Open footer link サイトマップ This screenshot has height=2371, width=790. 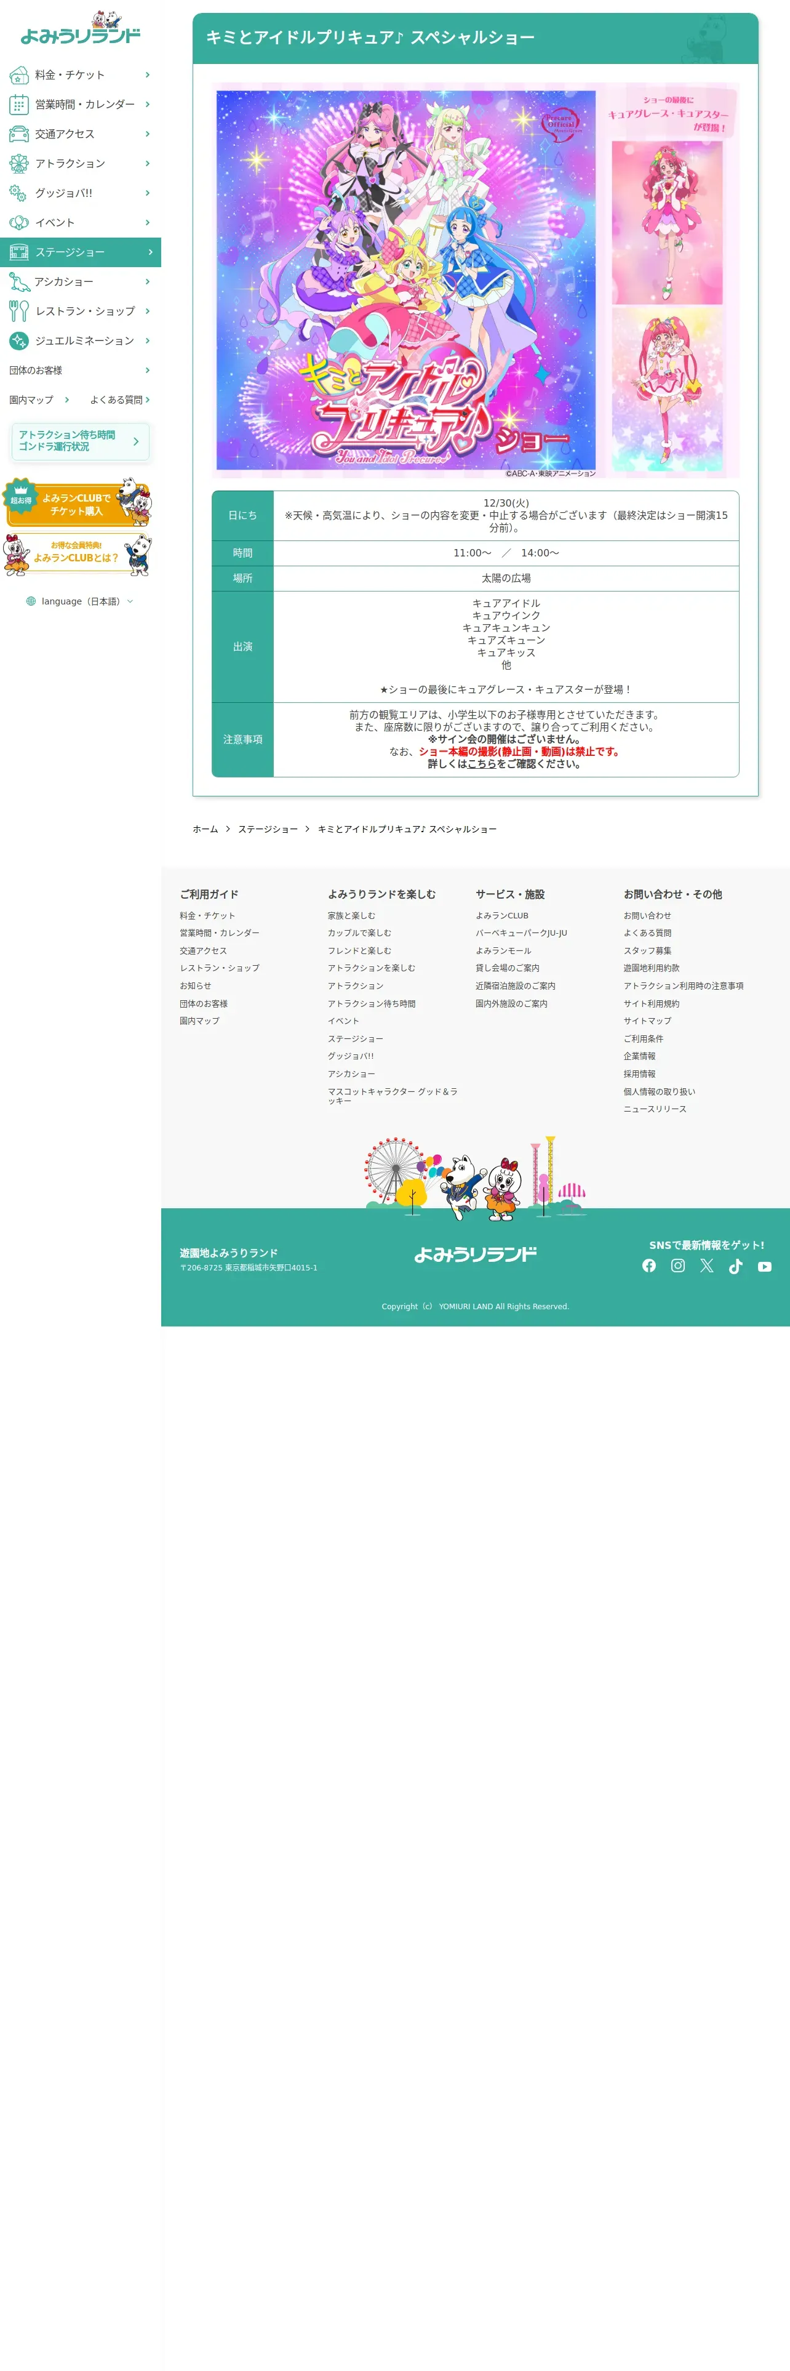click(x=647, y=1021)
